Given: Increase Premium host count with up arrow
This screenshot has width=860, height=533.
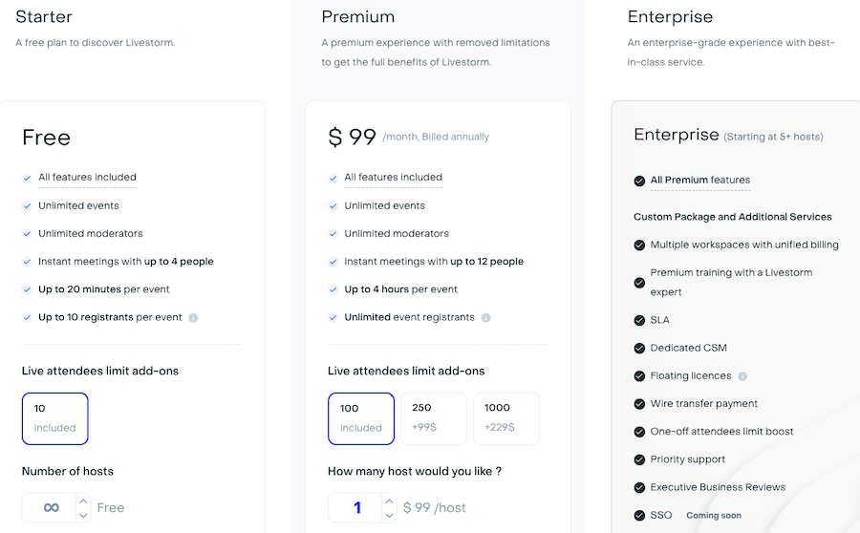Looking at the screenshot, I should pos(389,501).
